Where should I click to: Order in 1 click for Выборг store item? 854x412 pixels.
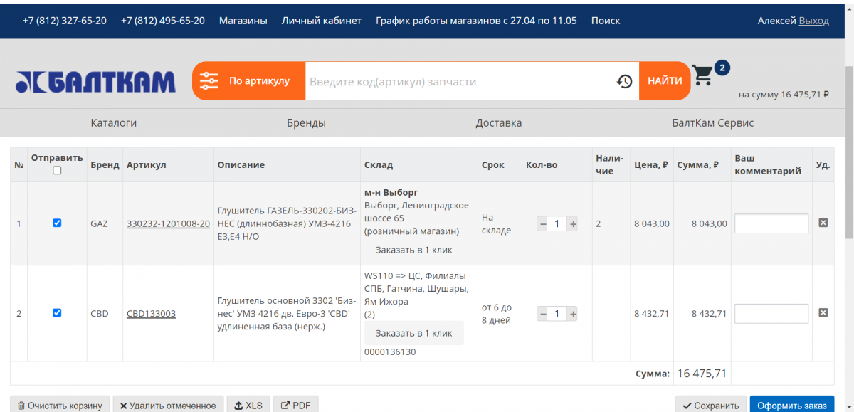coord(414,250)
